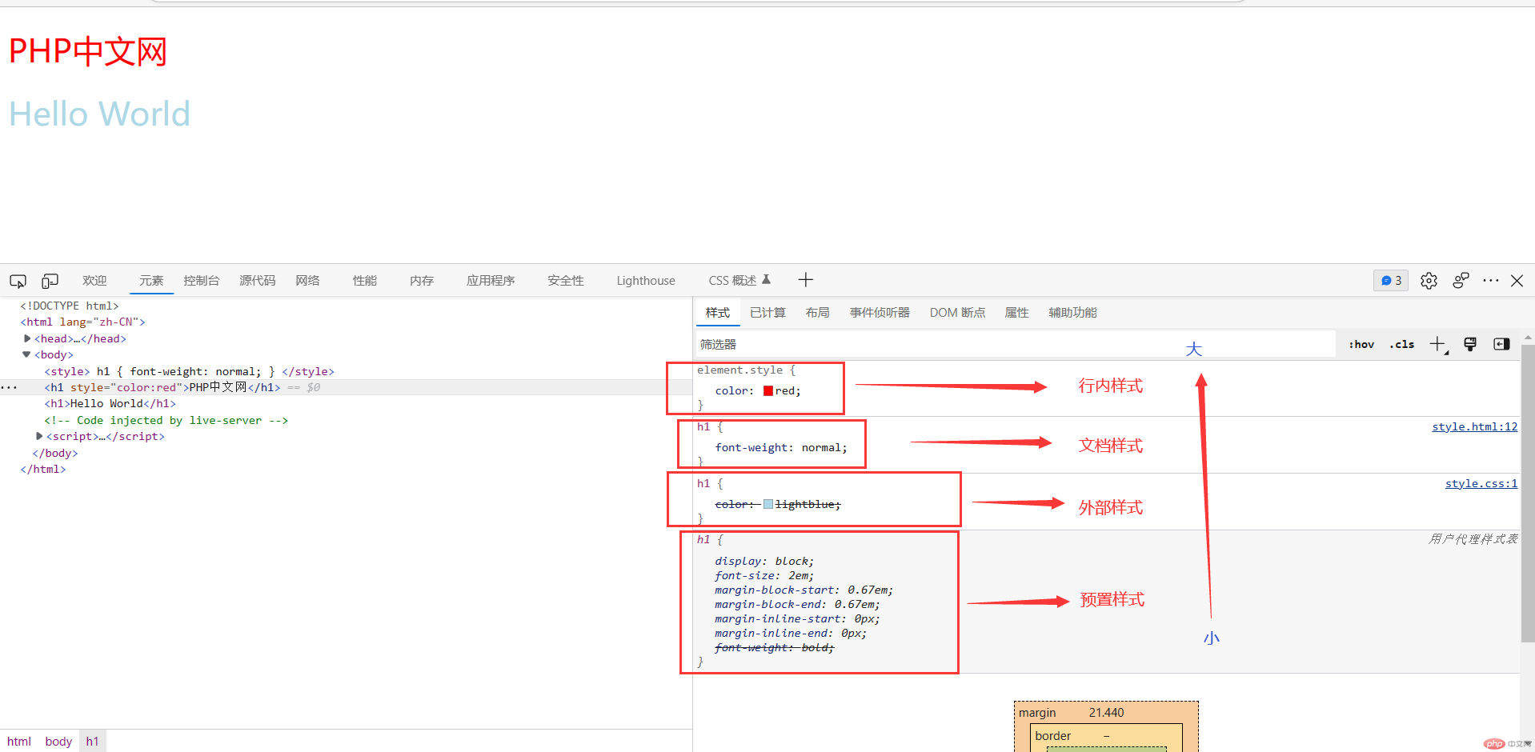Click the red color swatch in element.style

(768, 391)
